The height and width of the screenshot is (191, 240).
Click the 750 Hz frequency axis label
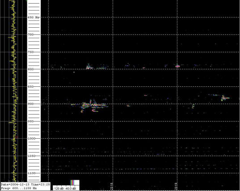(30, 52)
